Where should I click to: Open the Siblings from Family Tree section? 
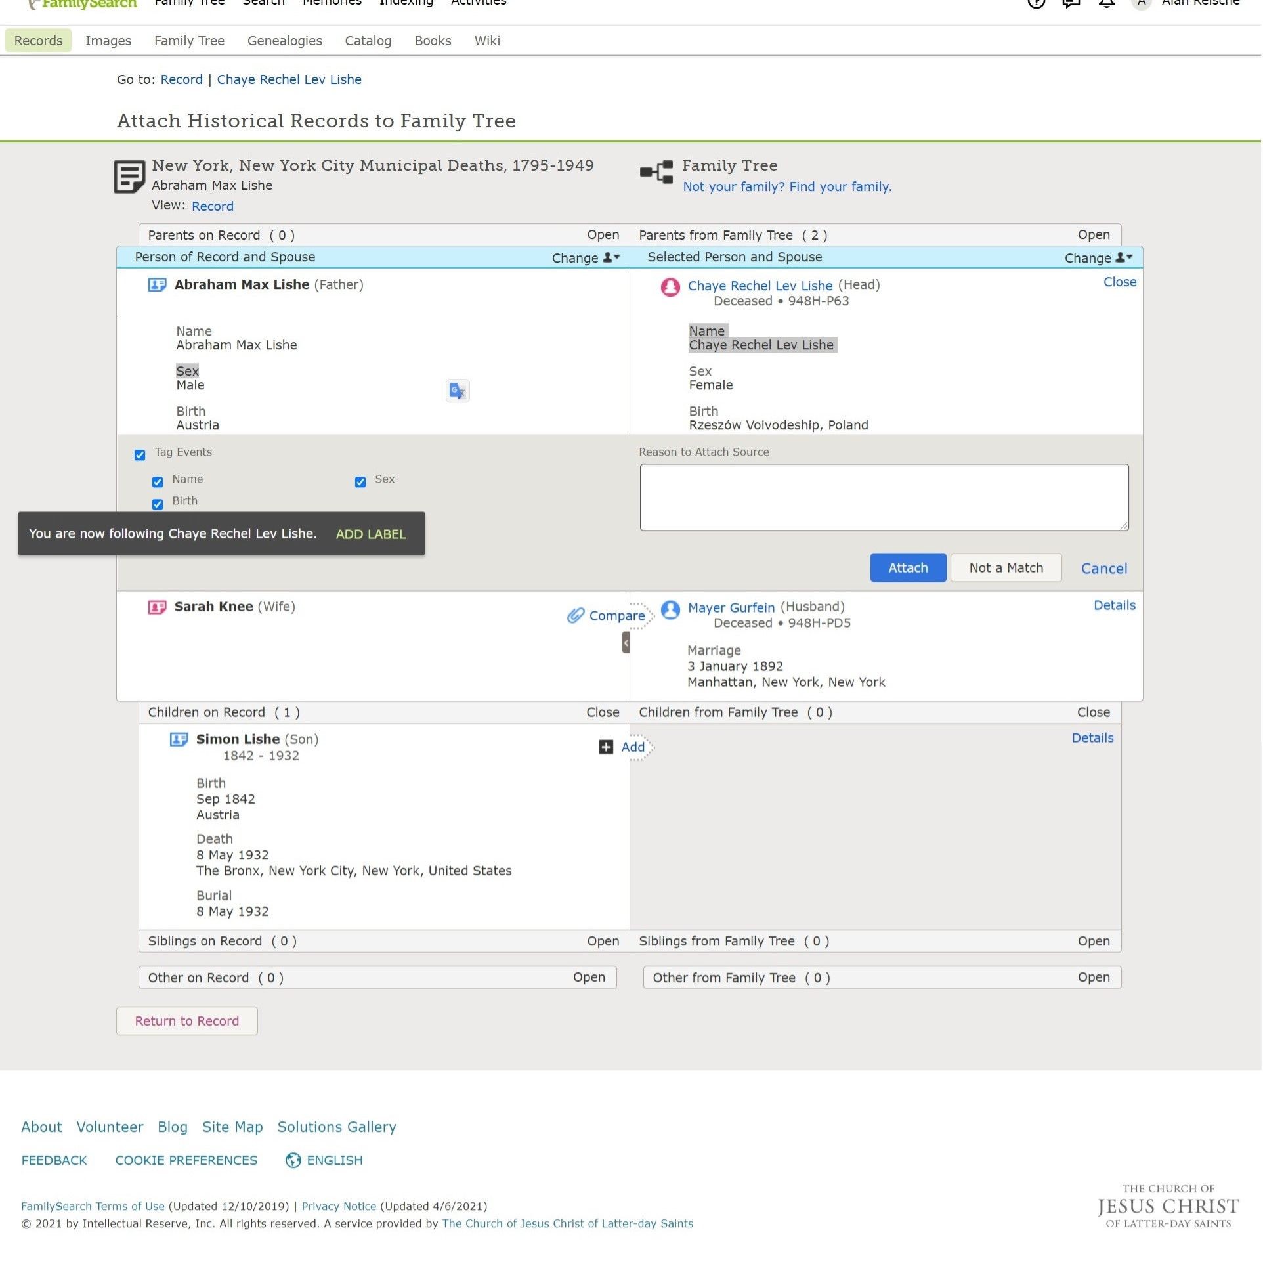click(1094, 941)
